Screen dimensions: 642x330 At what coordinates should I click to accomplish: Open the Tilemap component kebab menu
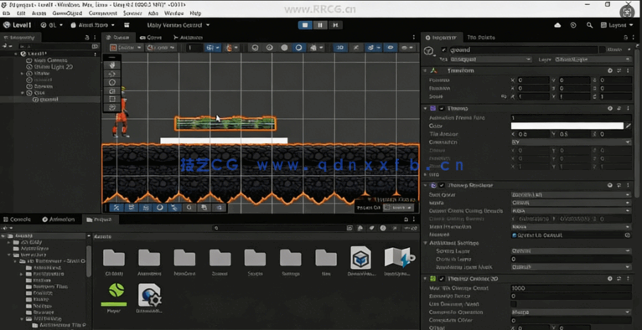click(628, 108)
